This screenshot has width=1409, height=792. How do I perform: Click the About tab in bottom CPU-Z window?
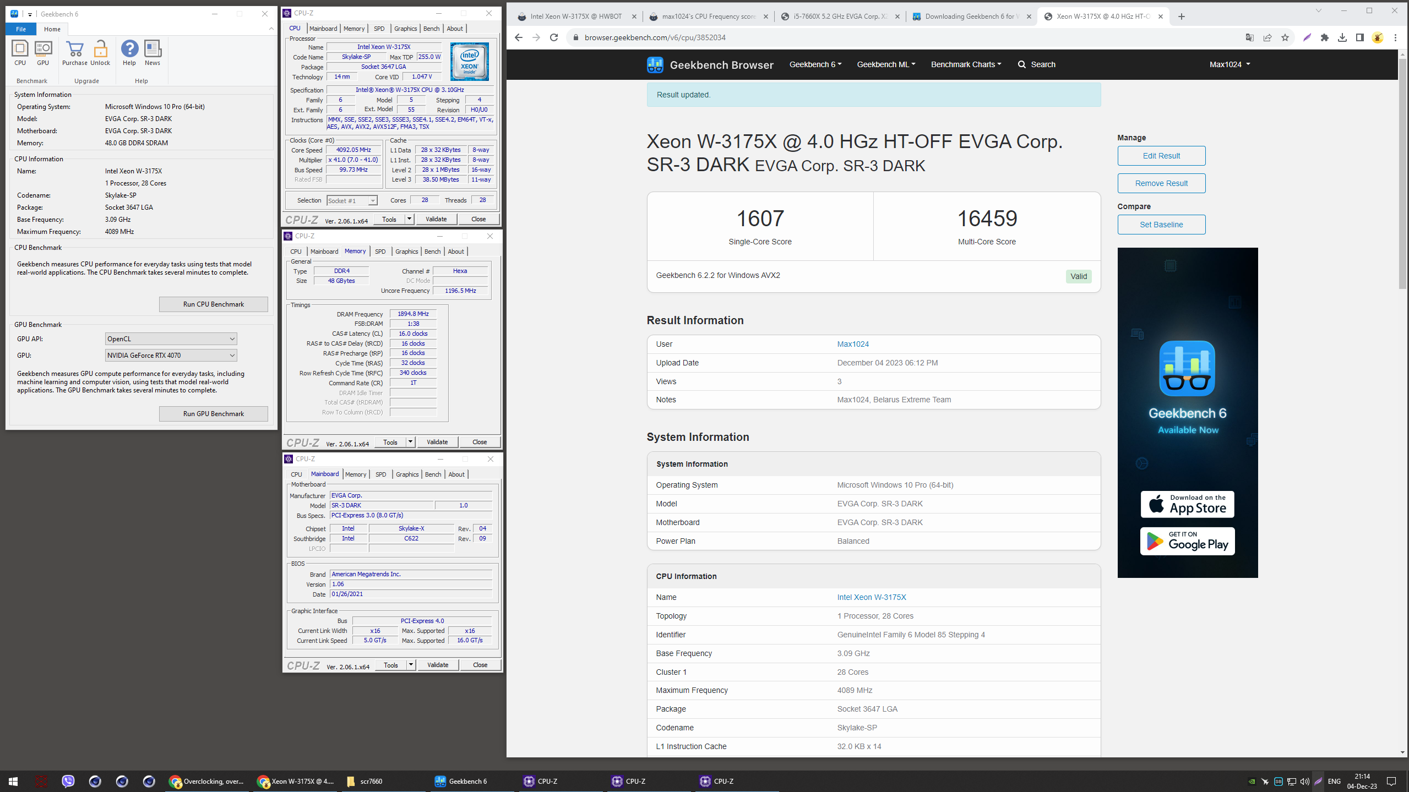(456, 474)
